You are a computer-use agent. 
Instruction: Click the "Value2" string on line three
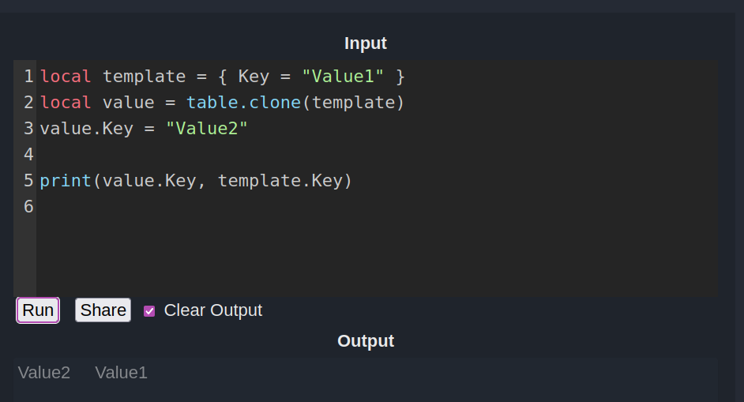pos(207,129)
